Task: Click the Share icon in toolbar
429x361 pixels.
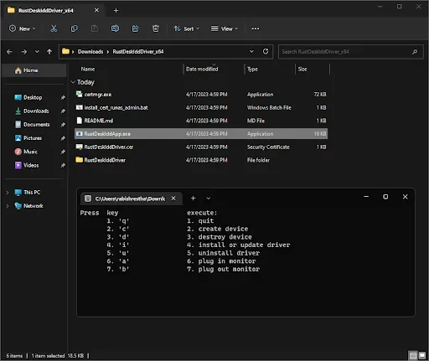Action: [x=135, y=28]
